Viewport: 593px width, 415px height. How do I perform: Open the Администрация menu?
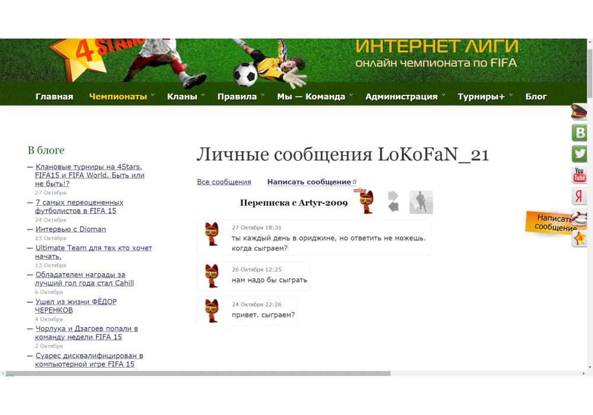tap(401, 97)
